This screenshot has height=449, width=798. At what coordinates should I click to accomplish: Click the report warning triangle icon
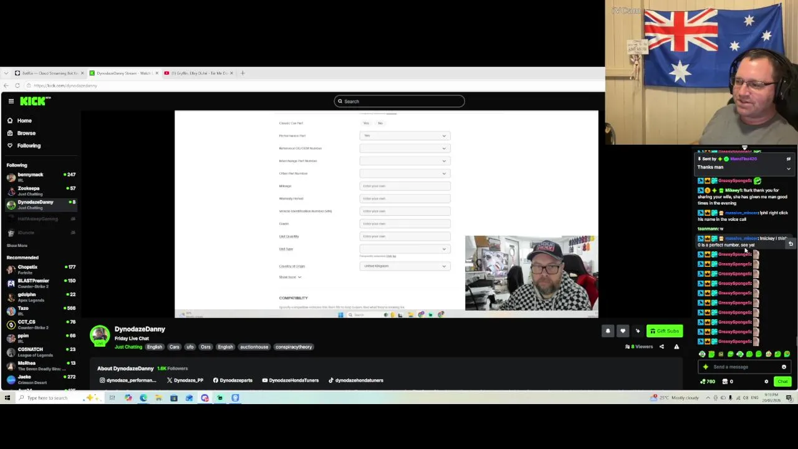676,347
